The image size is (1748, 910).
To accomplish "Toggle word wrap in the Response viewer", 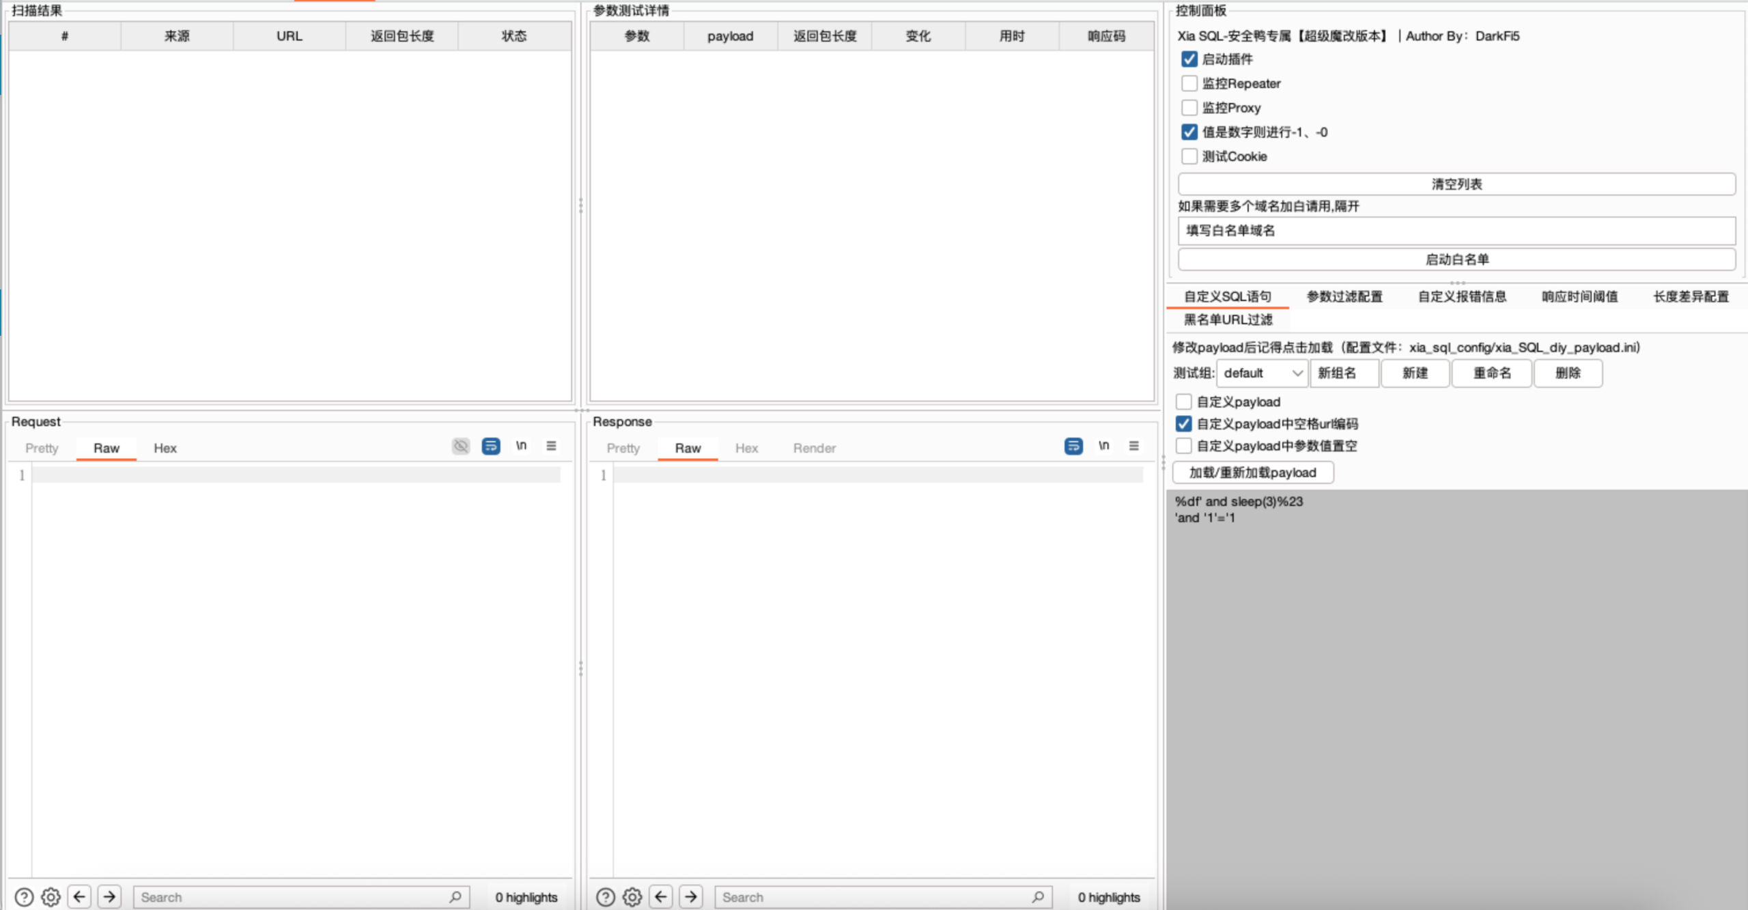I will pos(1074,446).
